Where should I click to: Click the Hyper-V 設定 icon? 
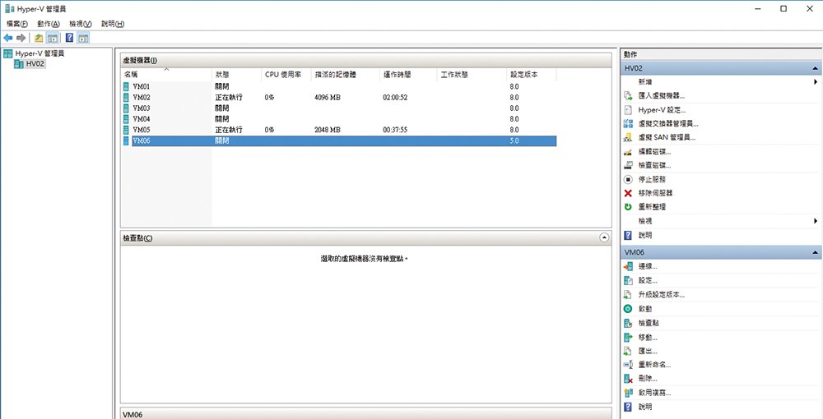tap(628, 110)
